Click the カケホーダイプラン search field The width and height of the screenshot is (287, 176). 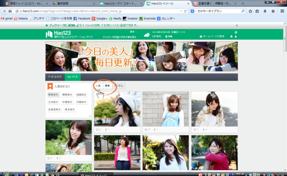pyautogui.click(x=218, y=11)
